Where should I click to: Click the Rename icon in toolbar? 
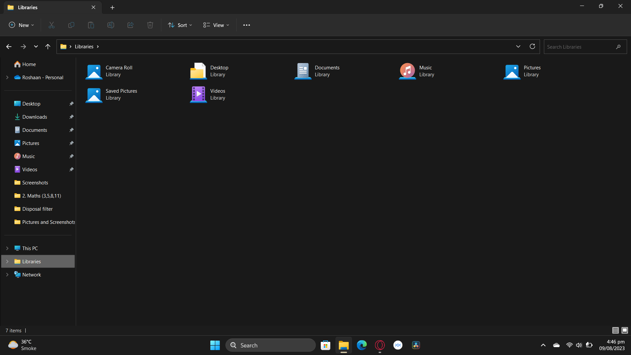pyautogui.click(x=111, y=25)
